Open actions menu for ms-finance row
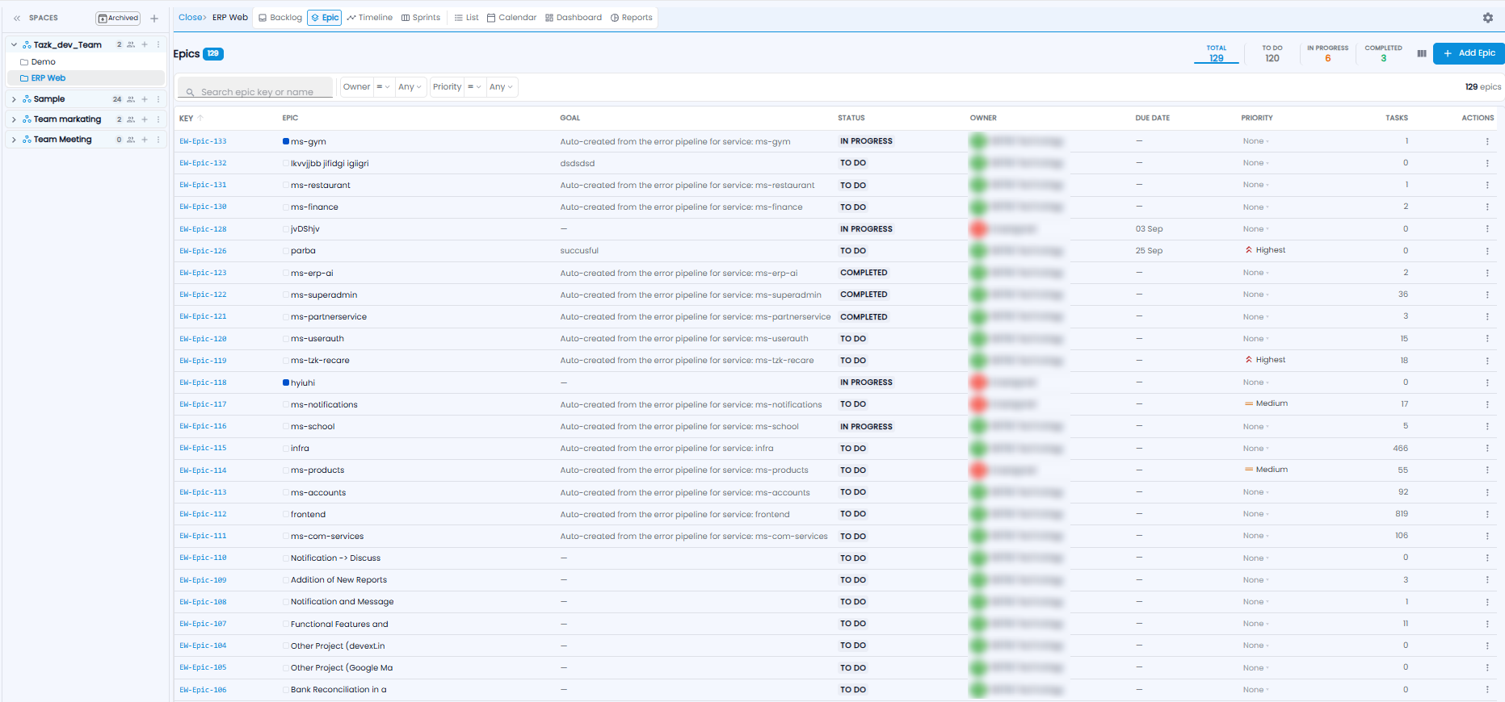 (1487, 207)
